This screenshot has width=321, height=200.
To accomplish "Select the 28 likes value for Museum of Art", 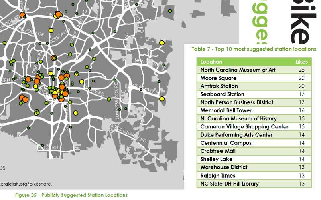I will point(302,70).
